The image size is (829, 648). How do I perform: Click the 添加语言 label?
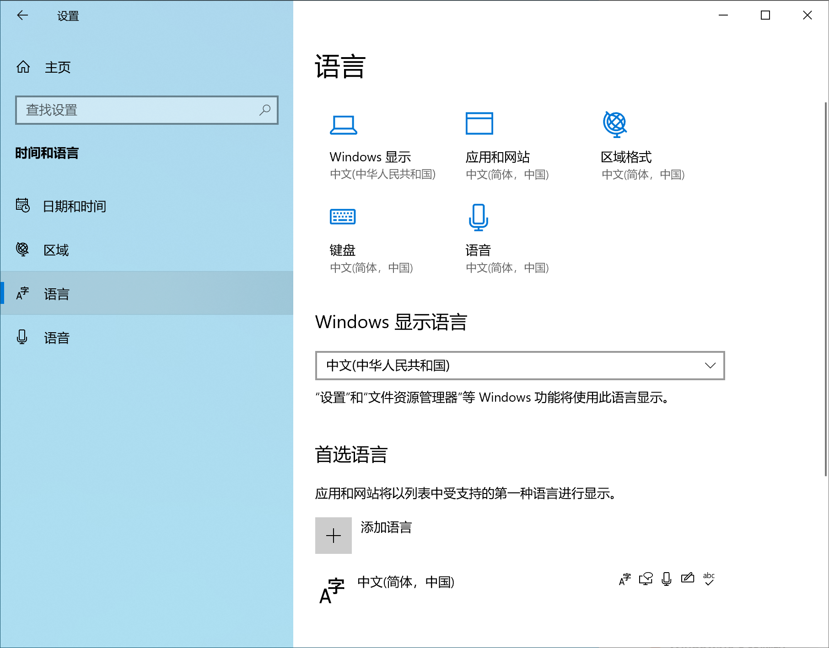(386, 527)
